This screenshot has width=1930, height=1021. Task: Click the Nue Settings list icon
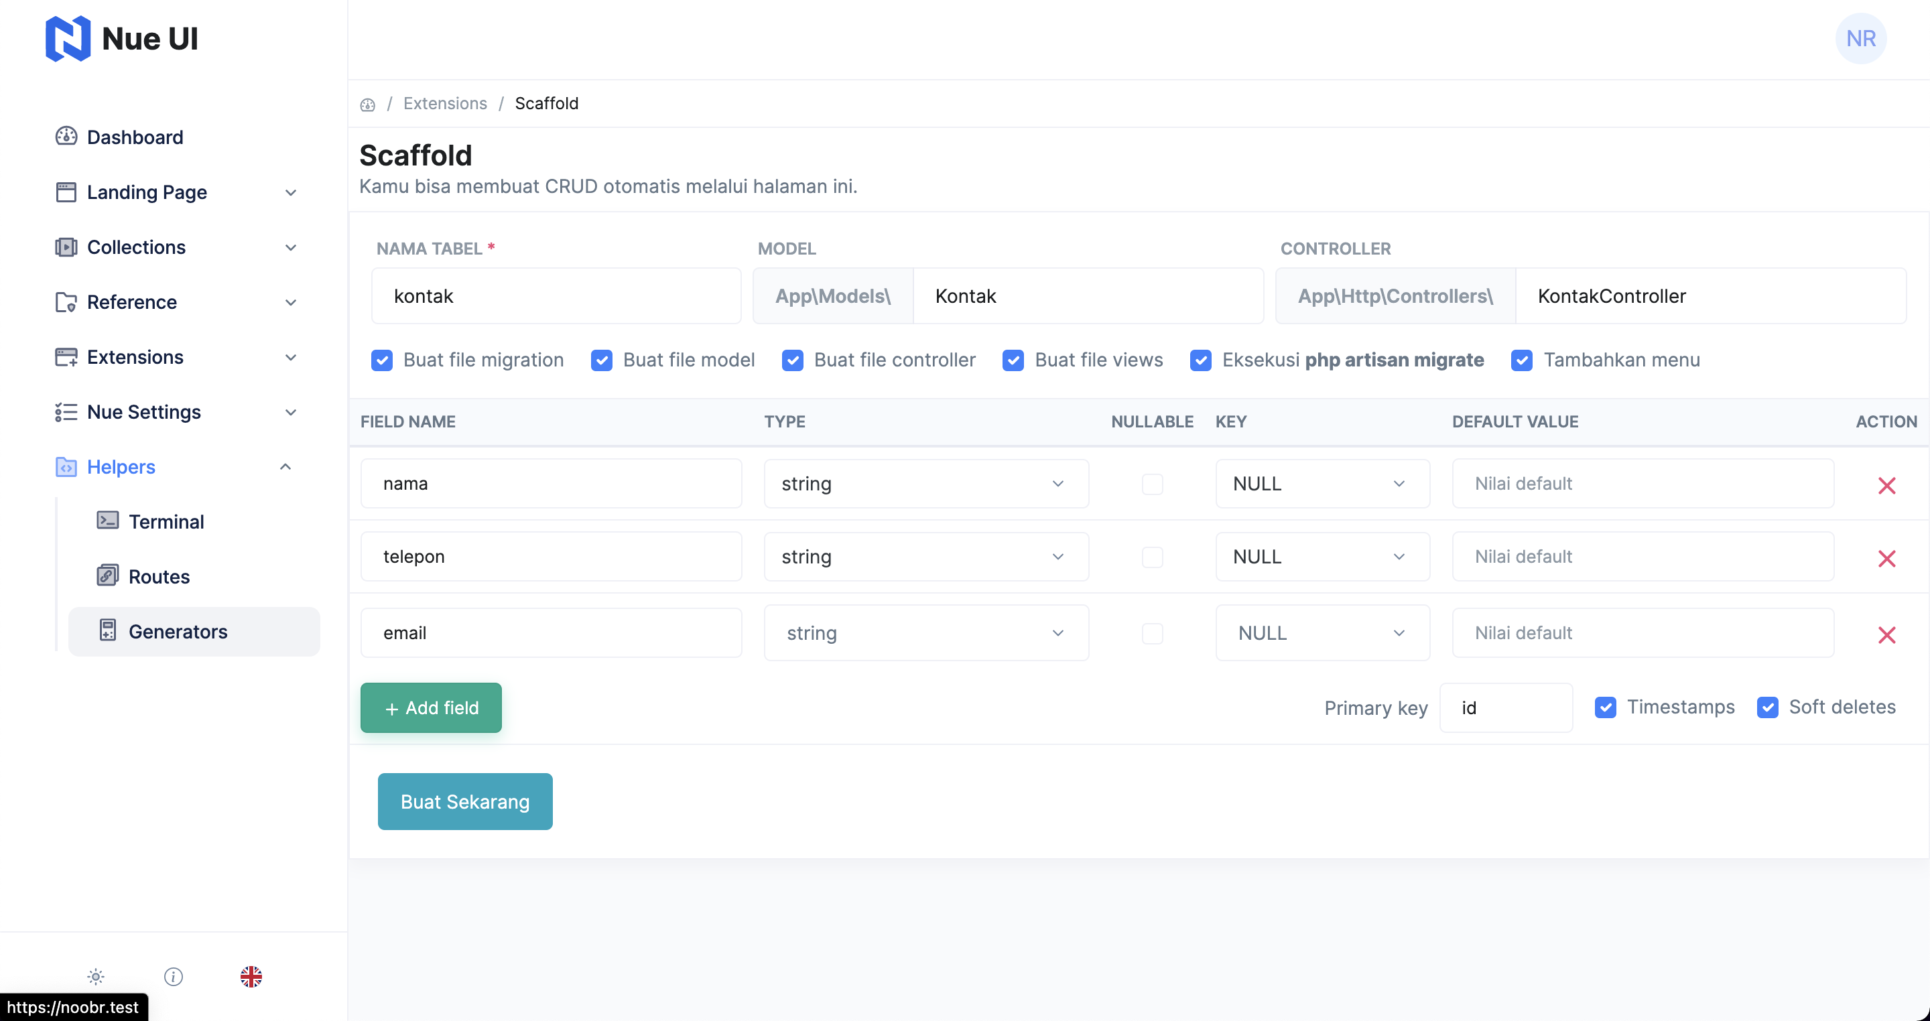pyautogui.click(x=66, y=411)
